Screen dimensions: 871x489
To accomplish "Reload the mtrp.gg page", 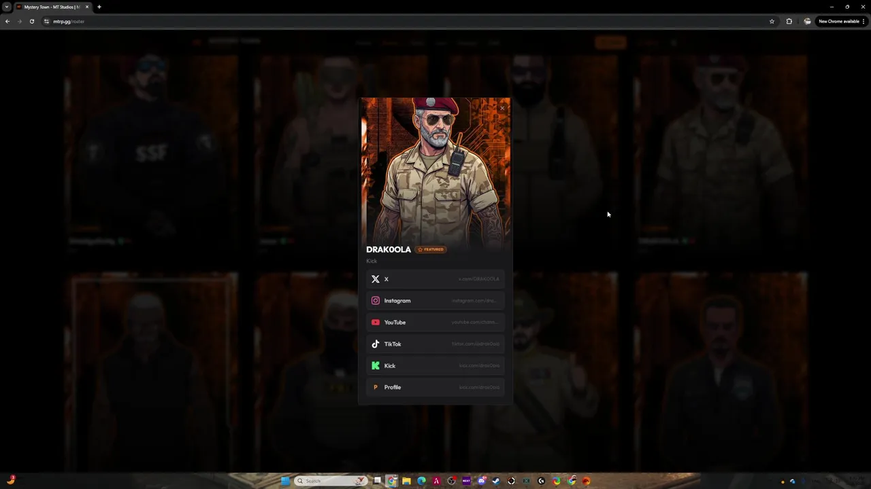I will tap(31, 21).
